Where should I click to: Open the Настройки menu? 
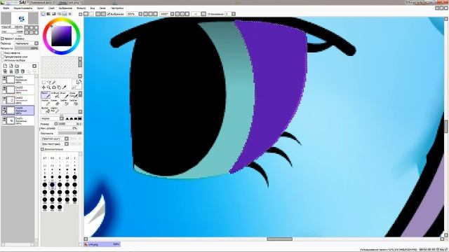117,8
